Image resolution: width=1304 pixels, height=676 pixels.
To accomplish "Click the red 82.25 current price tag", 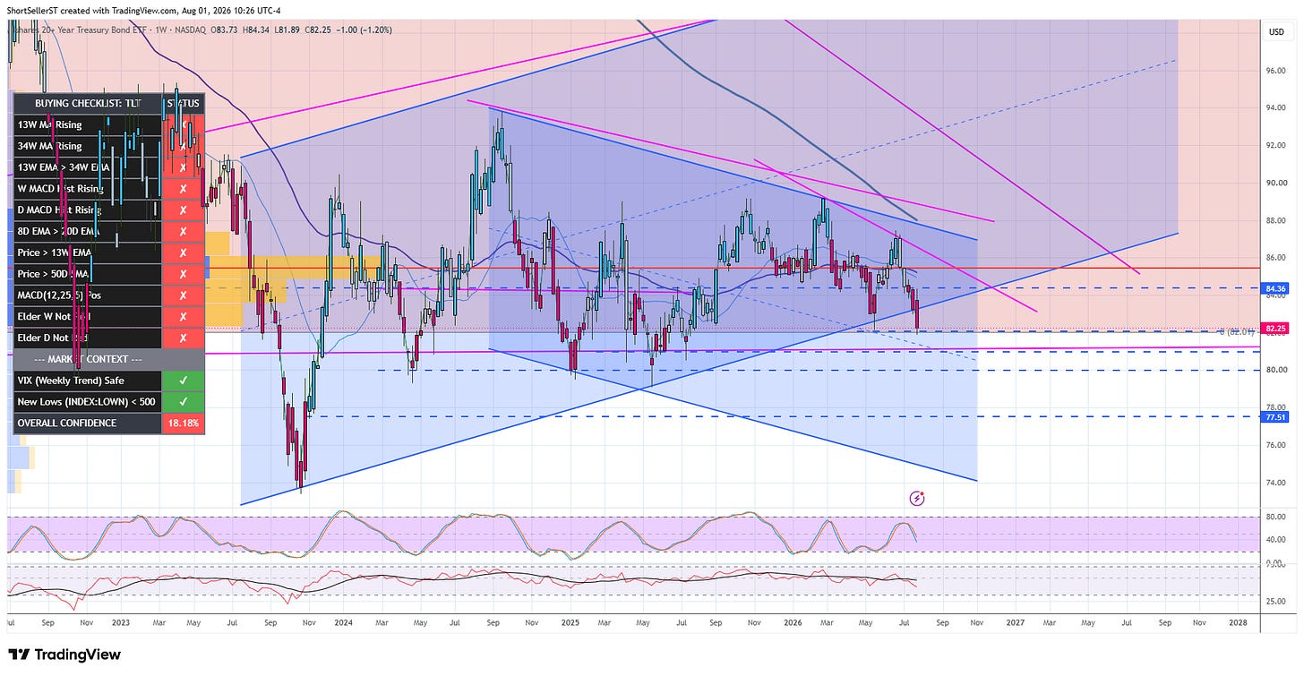I will [1274, 329].
